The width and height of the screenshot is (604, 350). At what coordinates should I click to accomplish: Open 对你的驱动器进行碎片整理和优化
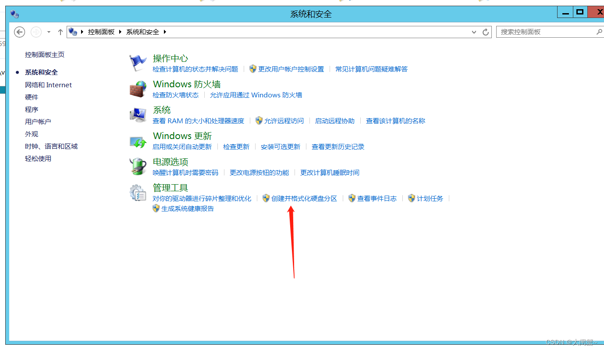click(202, 199)
